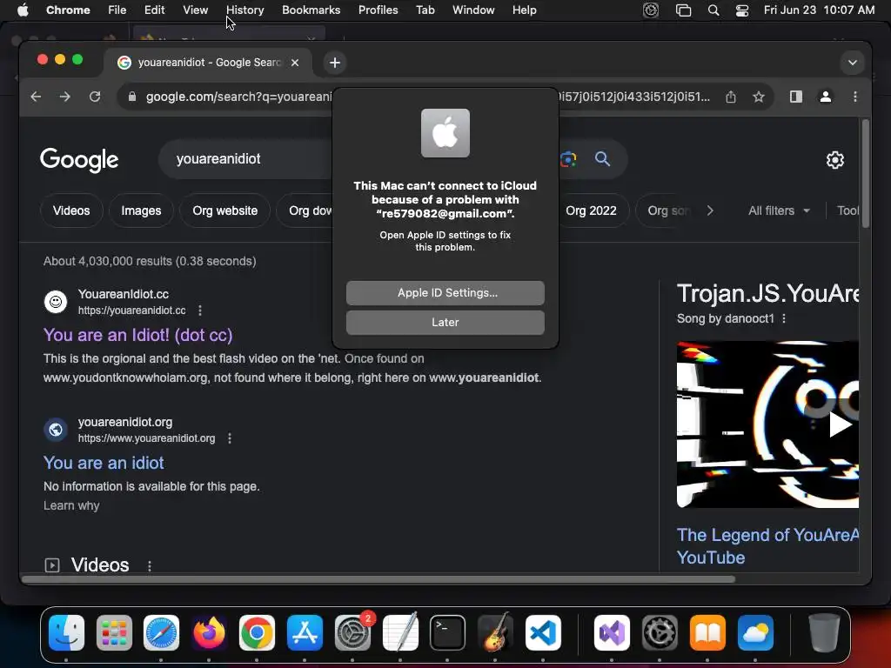Open the All filters dropdown
Image resolution: width=891 pixels, height=668 pixels.
click(779, 210)
